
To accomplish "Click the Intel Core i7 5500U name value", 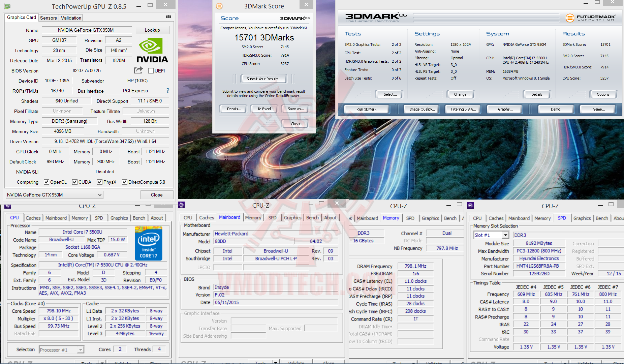I will pos(83,232).
